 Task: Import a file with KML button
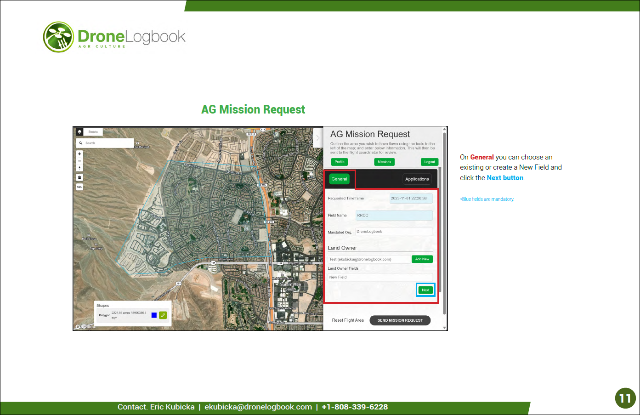click(79, 187)
